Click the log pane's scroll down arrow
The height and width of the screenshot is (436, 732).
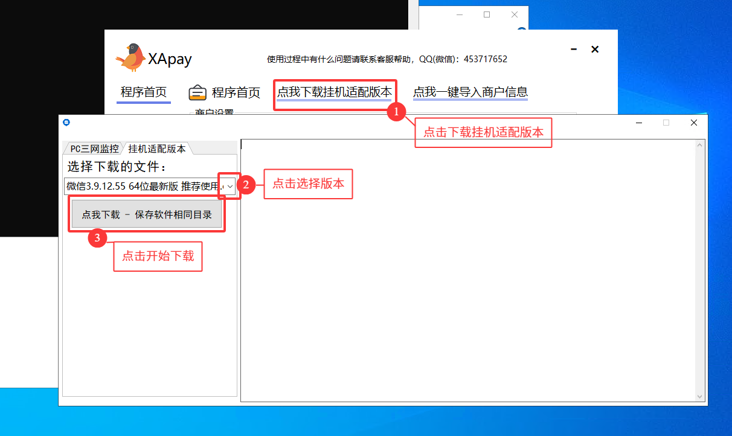pos(700,397)
